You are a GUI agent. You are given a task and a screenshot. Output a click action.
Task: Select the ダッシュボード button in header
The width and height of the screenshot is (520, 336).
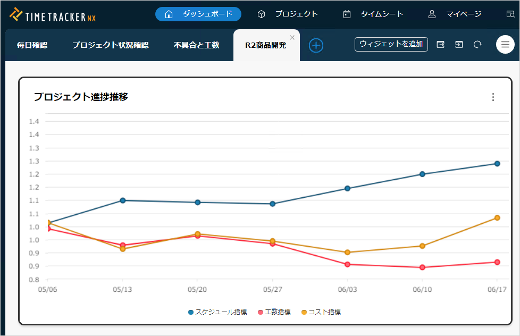[198, 14]
